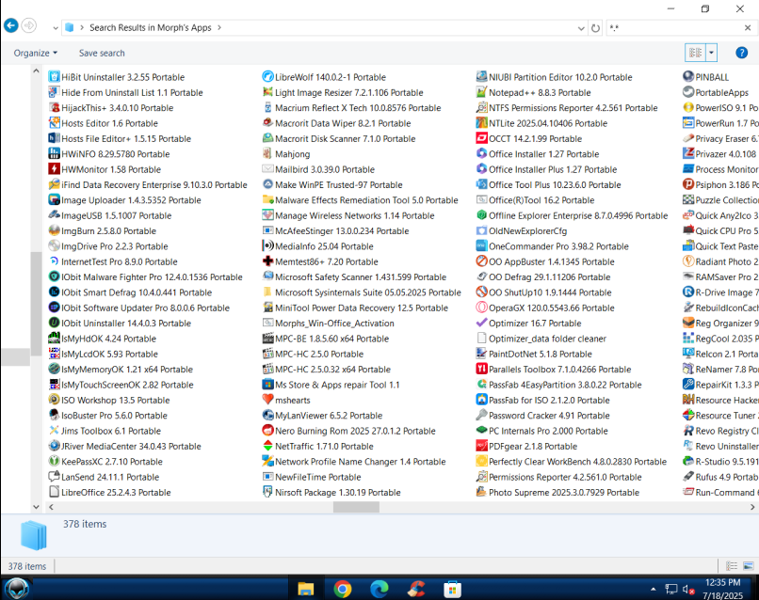Click the PINBALL icon

[688, 77]
